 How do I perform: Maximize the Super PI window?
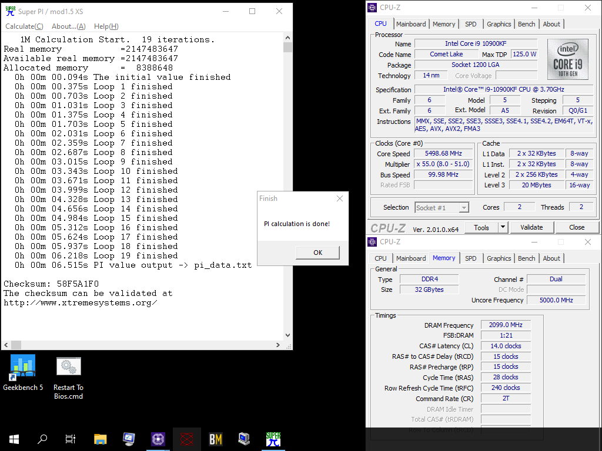[252, 12]
